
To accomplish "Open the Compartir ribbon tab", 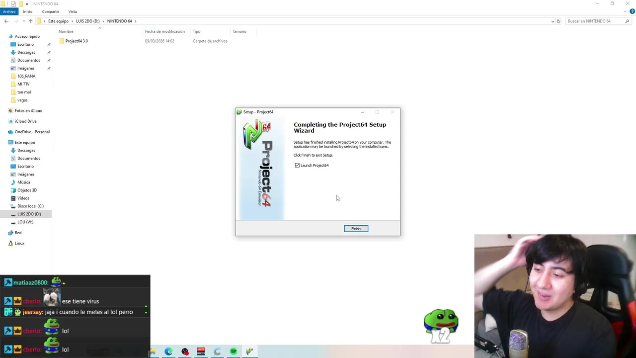I will pos(51,11).
